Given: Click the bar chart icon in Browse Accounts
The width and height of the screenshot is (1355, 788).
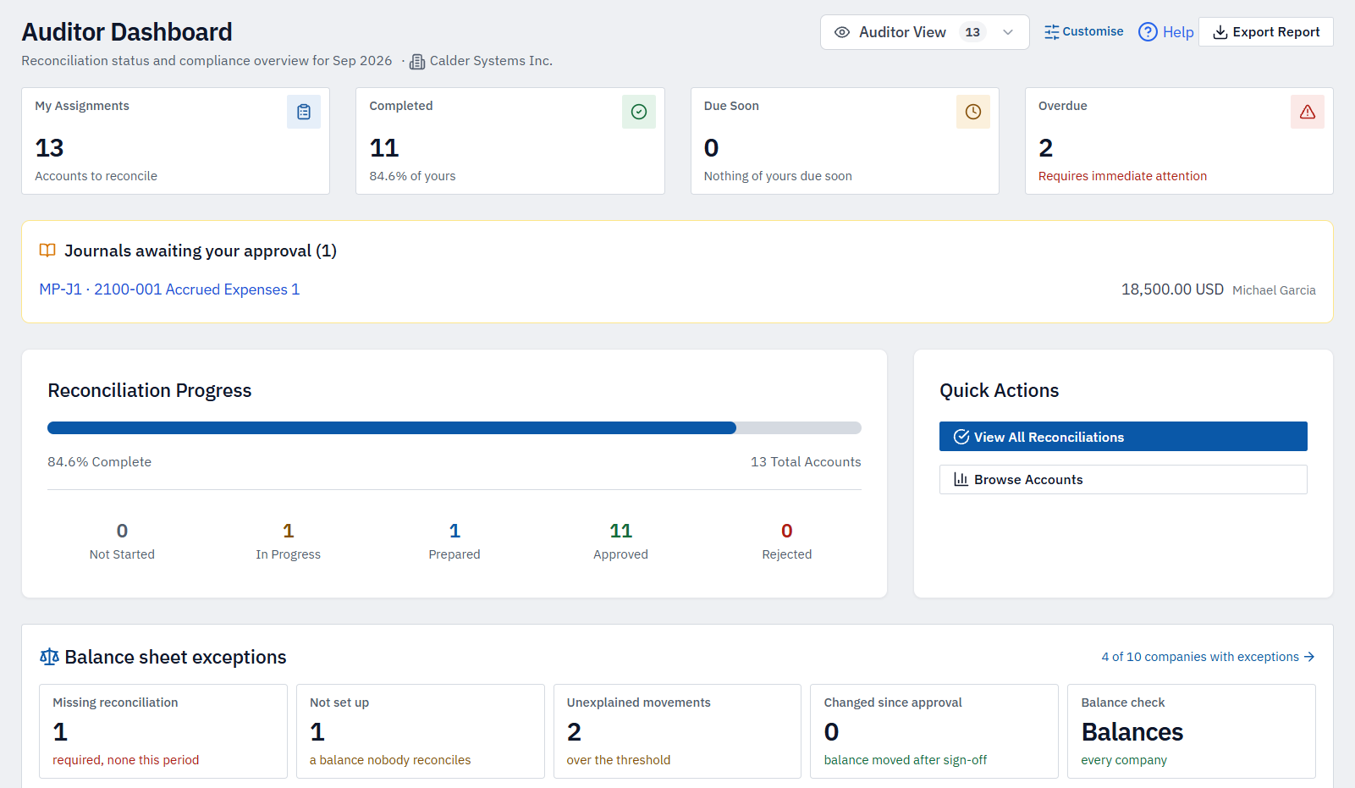Looking at the screenshot, I should 961,479.
